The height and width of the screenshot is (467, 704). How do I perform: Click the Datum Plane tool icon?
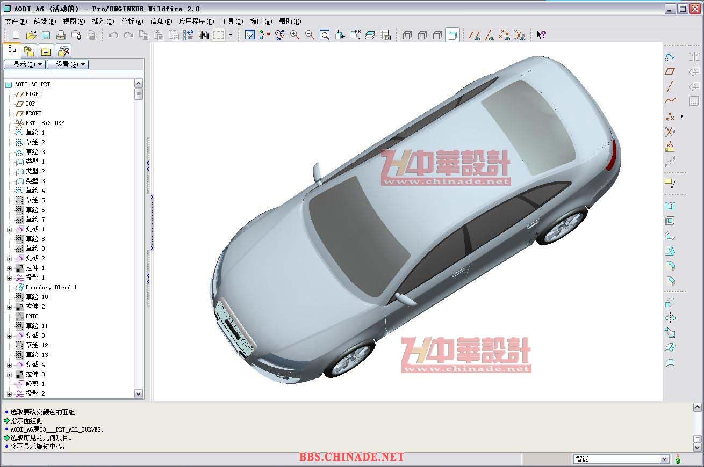click(670, 71)
